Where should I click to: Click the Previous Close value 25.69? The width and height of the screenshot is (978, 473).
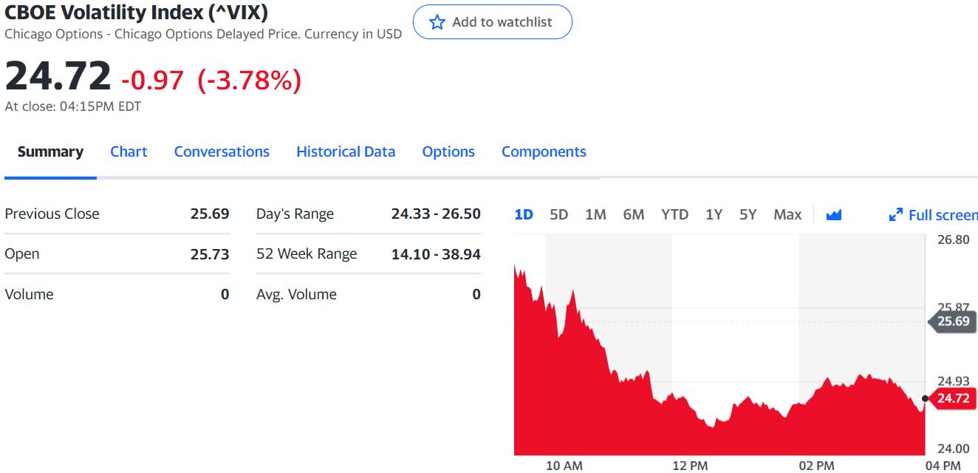[x=210, y=214]
